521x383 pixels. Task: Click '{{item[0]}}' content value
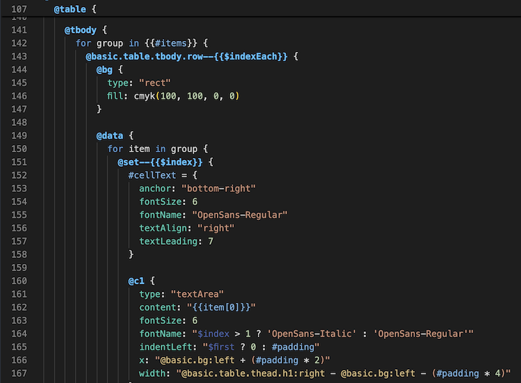point(221,308)
